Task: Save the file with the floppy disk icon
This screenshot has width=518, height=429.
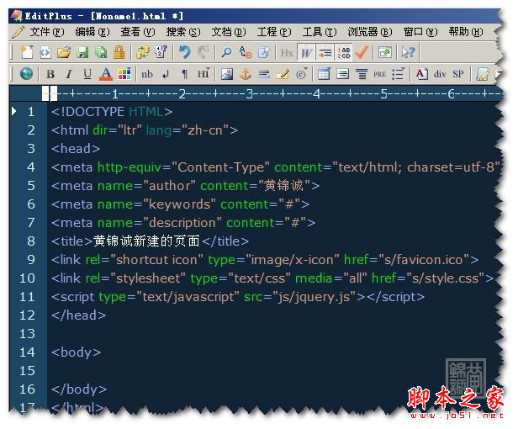Action: pyautogui.click(x=82, y=52)
